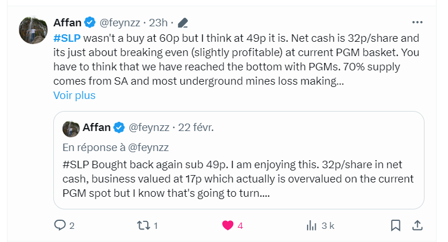Click Affan's blue verified badge
The height and width of the screenshot is (242, 448).
[90, 23]
